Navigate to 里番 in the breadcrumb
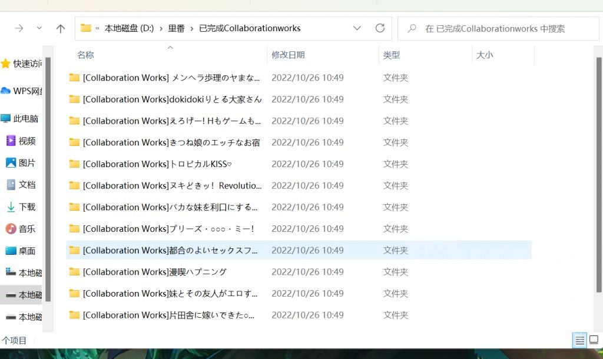 (x=176, y=28)
